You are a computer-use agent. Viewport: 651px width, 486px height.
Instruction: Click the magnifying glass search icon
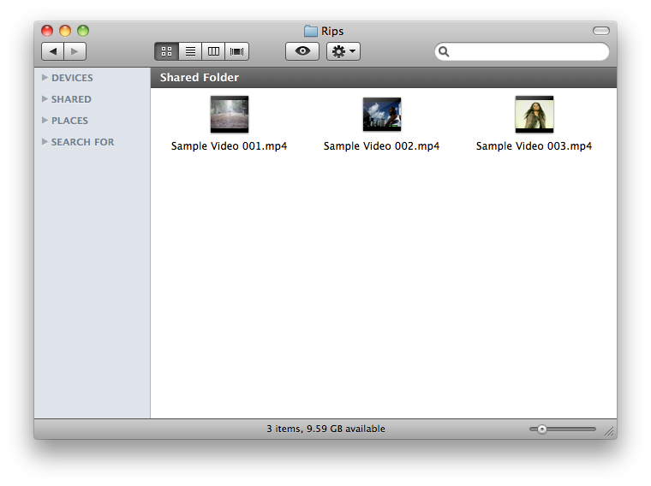coord(444,52)
